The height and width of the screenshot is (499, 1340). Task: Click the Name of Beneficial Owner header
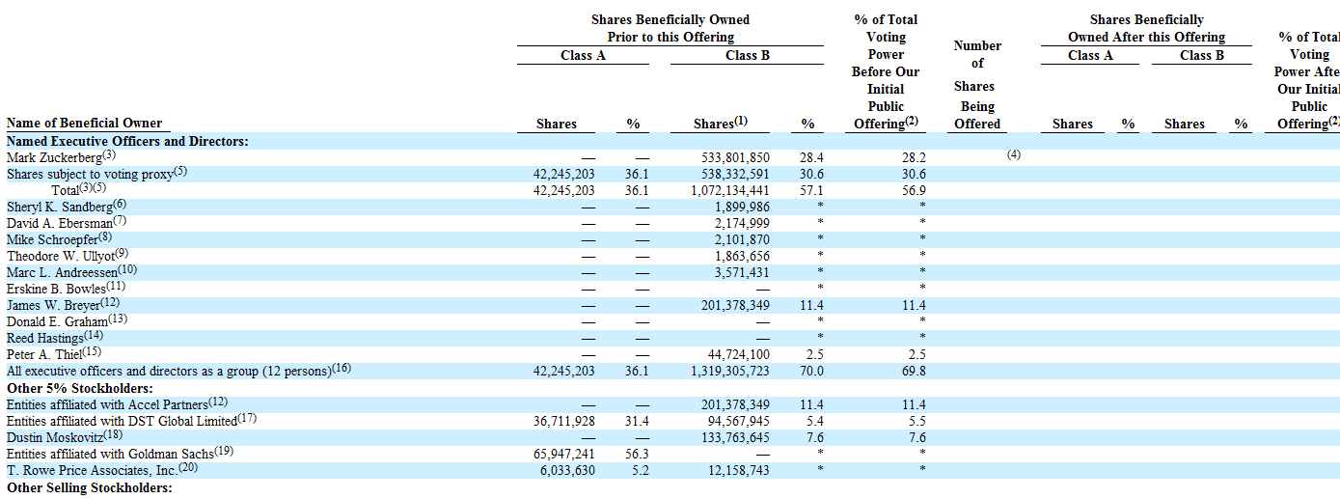(x=84, y=124)
